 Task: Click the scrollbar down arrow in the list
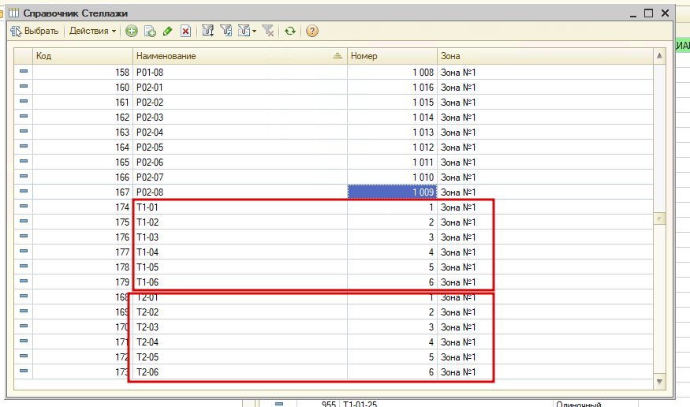(x=659, y=382)
